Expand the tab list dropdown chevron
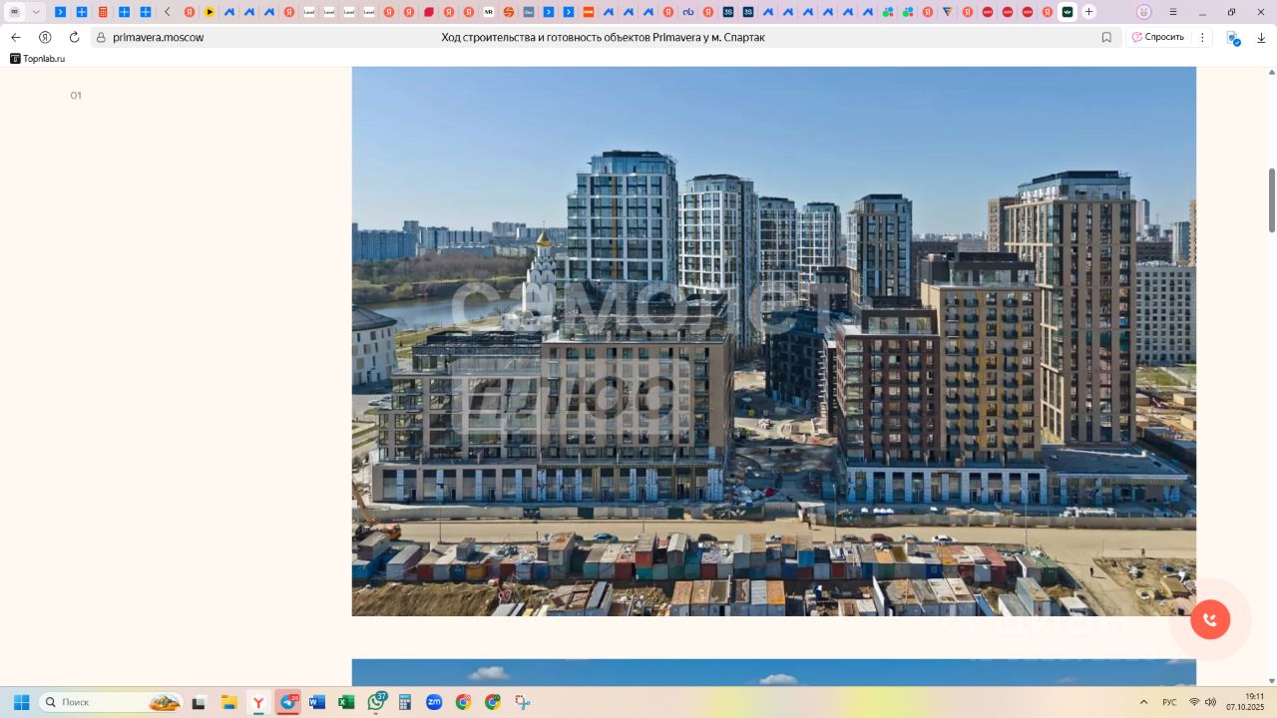The height and width of the screenshot is (718, 1277). (36, 12)
